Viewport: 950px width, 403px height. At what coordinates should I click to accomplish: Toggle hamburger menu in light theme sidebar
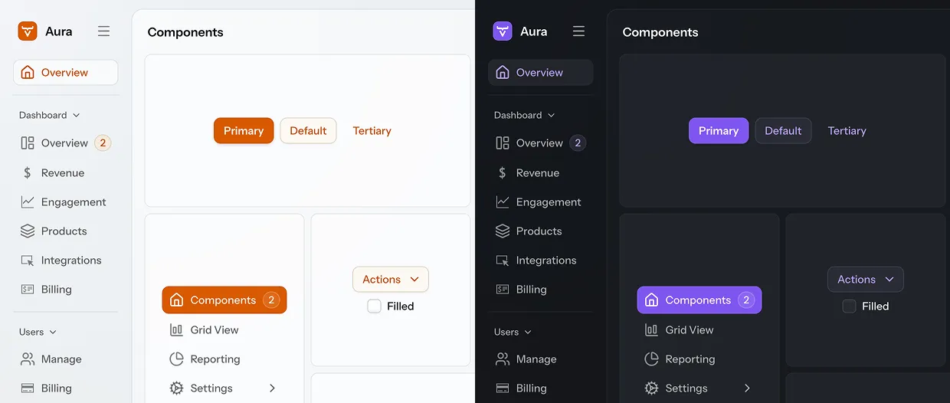(x=103, y=31)
